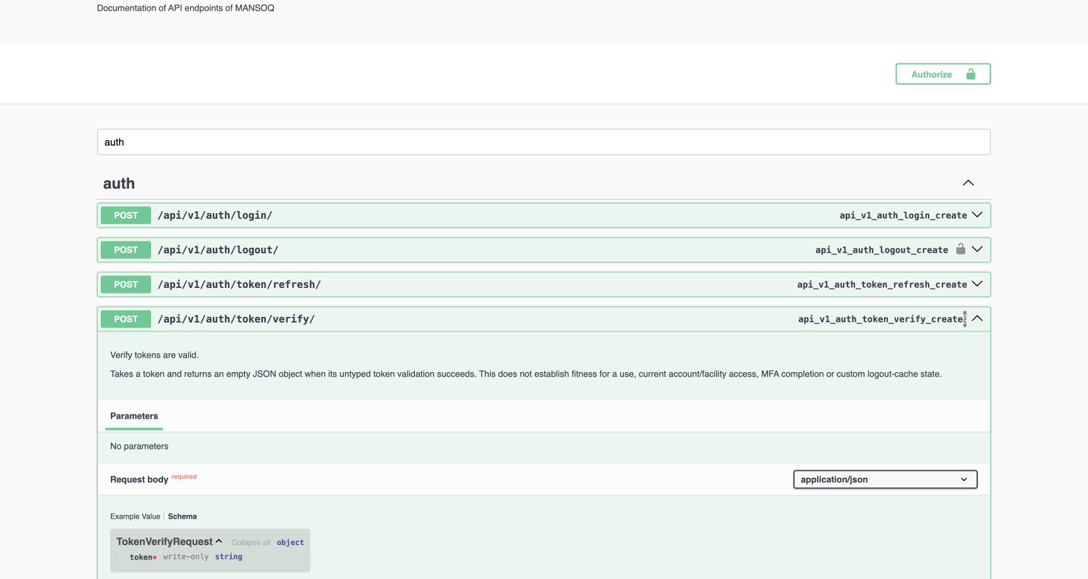
Task: Click the lock icon inside the Authorize button
Action: [x=971, y=74]
